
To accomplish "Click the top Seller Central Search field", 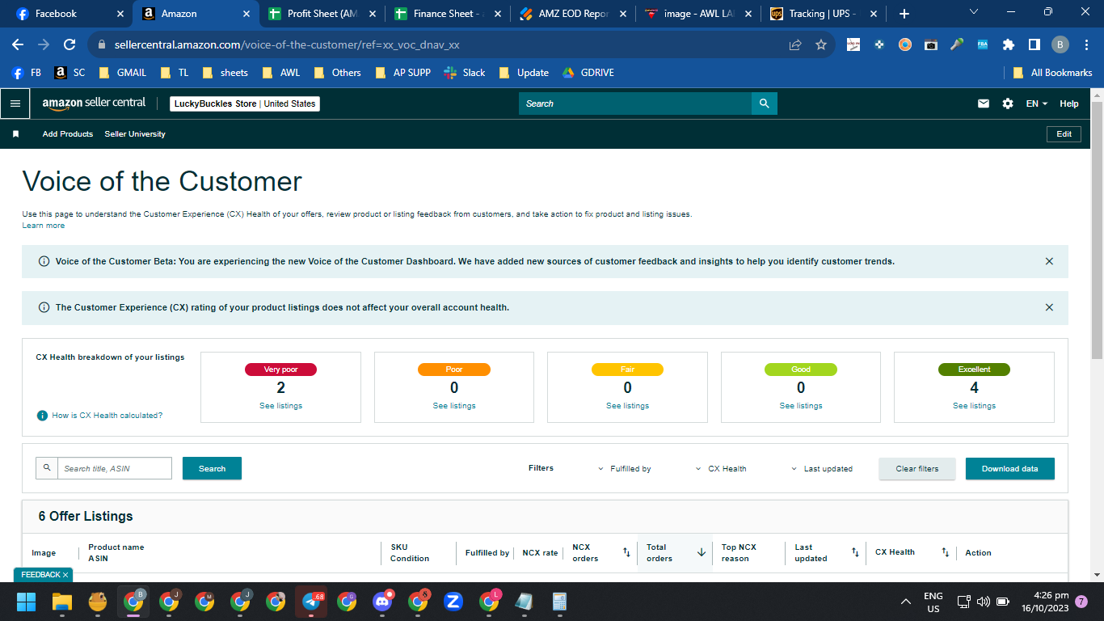I will pyautogui.click(x=635, y=103).
